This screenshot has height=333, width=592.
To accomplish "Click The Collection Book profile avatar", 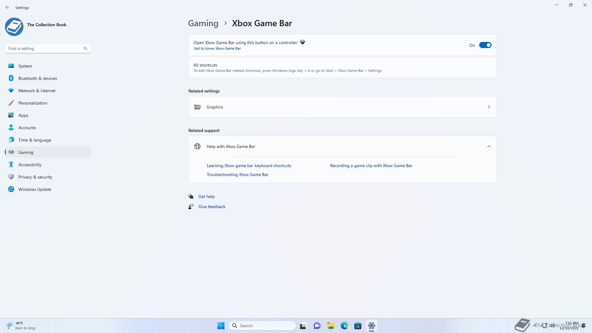I will click(x=14, y=27).
